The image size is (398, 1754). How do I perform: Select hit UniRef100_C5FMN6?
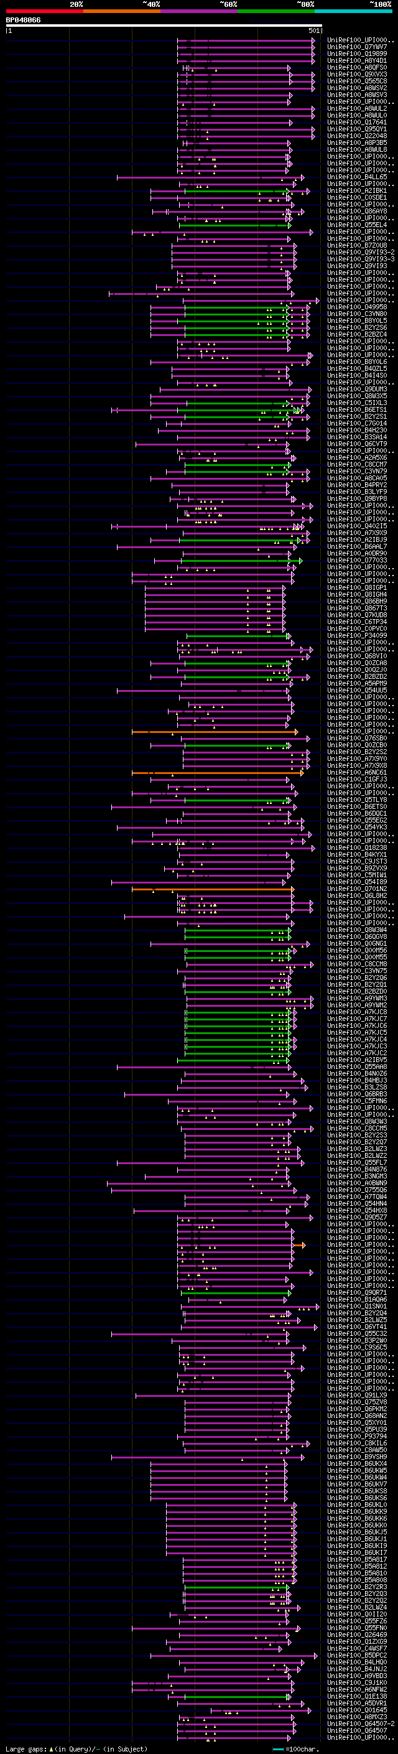click(x=357, y=1101)
